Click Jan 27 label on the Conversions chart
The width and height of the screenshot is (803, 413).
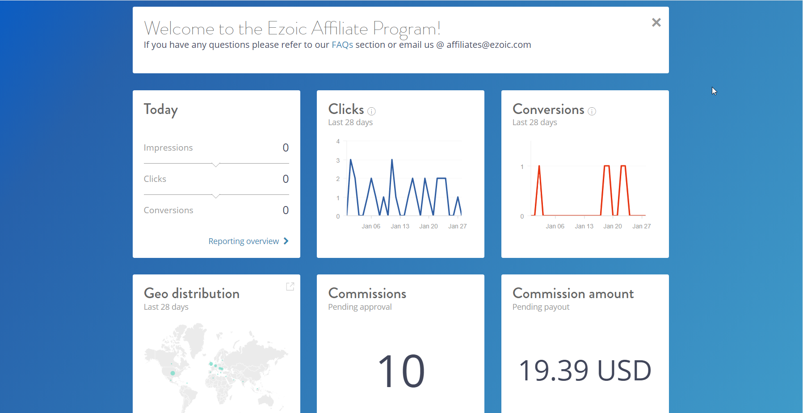tap(642, 226)
